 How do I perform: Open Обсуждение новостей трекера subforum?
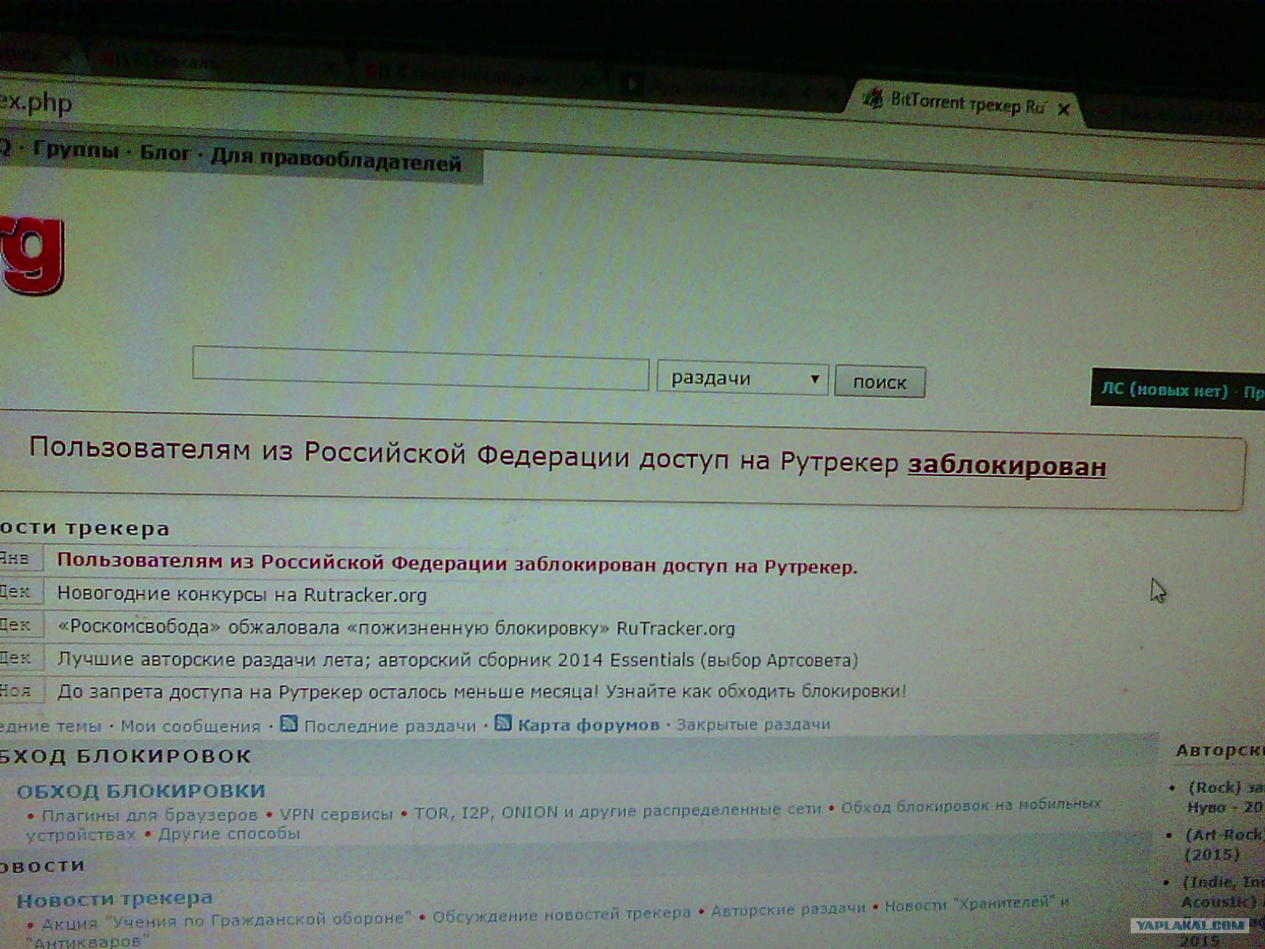click(561, 914)
